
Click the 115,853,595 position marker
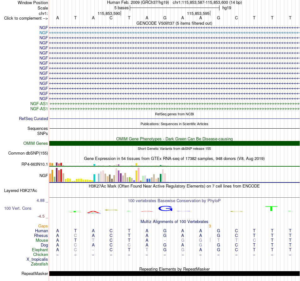(198, 13)
